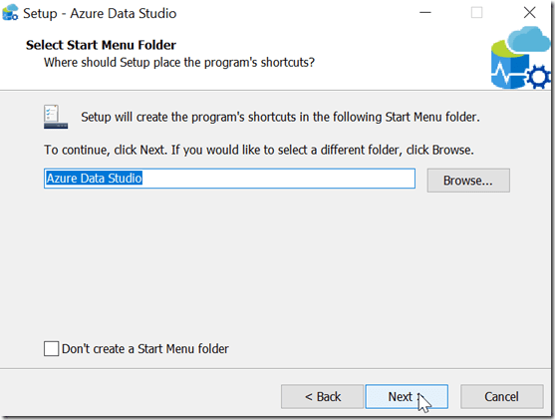Screen dimensions: 555x420
Task: Enable "Don't create a Start Menu folder"
Action: tap(52, 349)
